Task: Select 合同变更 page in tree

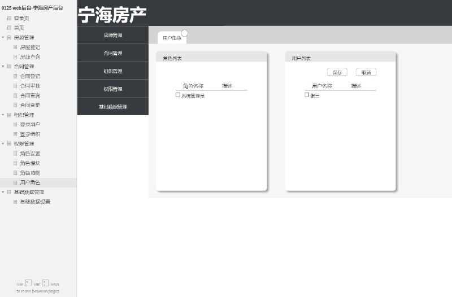Action: click(30, 105)
